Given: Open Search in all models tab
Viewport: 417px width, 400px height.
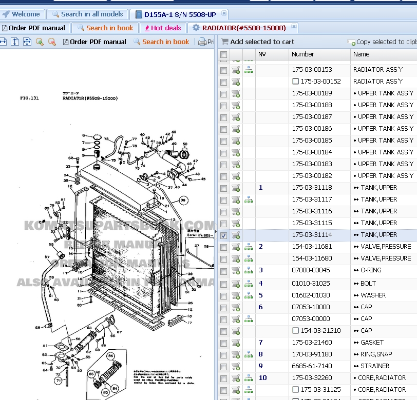Looking at the screenshot, I should 87,14.
